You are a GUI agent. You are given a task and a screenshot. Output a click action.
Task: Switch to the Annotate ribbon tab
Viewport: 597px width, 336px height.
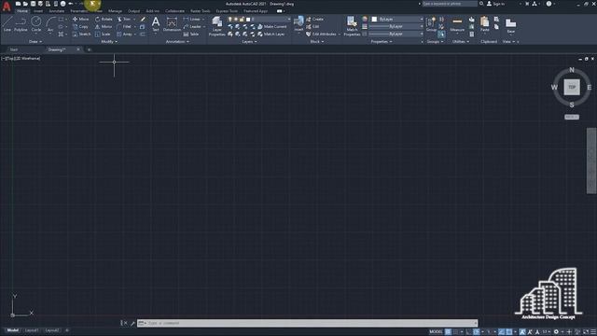(x=56, y=11)
